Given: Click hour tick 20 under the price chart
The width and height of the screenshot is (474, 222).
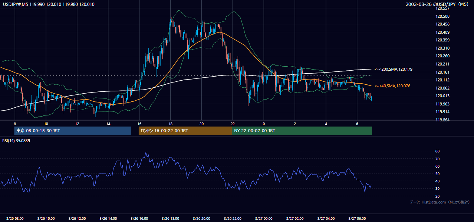Looking at the screenshot, I should [x=201, y=124].
